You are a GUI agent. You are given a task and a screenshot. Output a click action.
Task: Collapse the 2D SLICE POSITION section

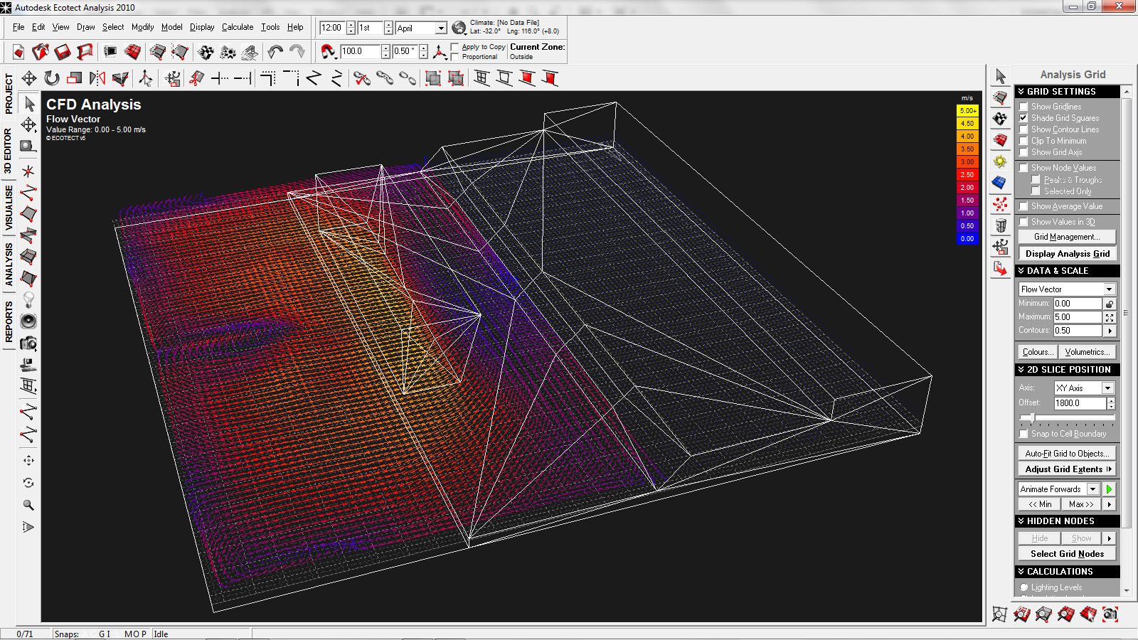[1068, 370]
